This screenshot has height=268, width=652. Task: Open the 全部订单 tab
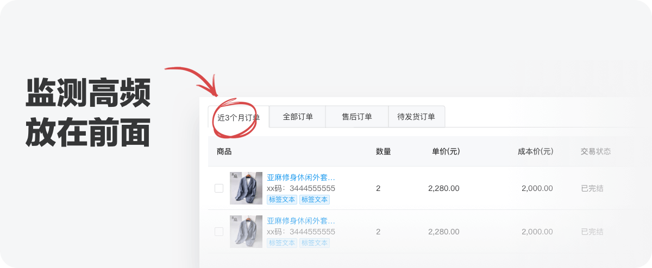298,117
